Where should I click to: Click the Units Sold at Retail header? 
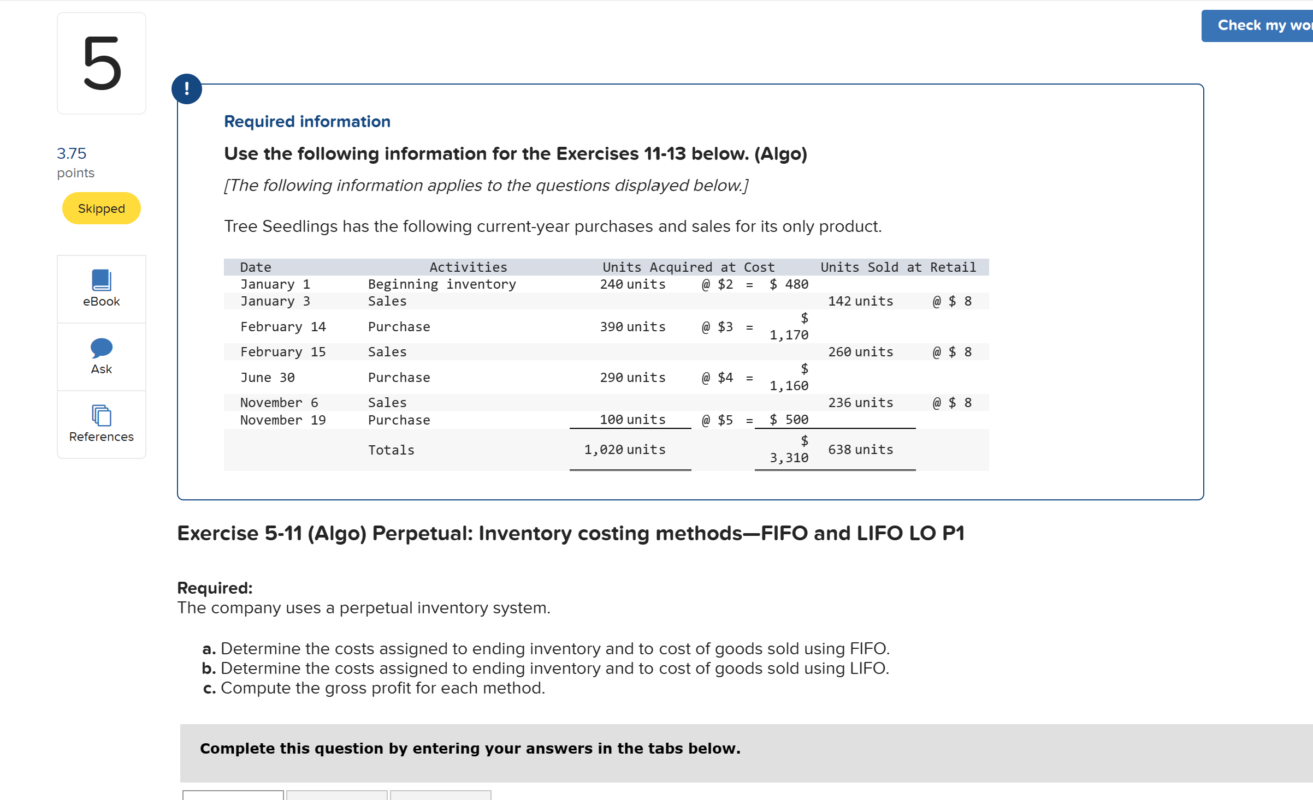tap(898, 267)
